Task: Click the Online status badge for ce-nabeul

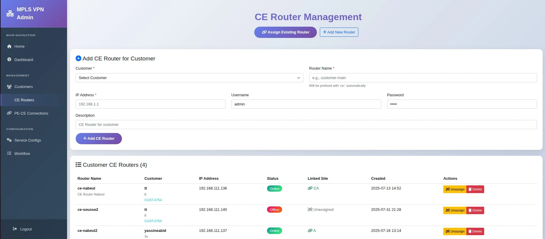Action: click(x=274, y=189)
